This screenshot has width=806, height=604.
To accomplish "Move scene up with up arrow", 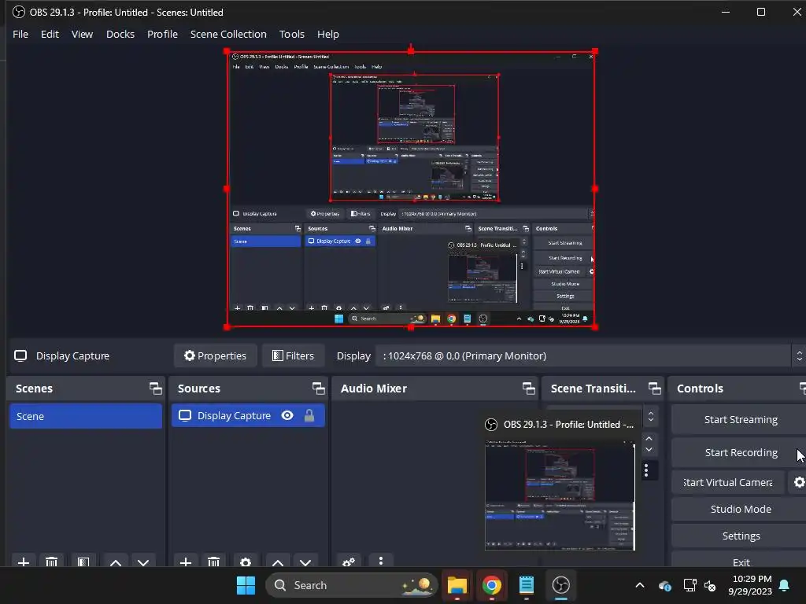I will pos(116,562).
